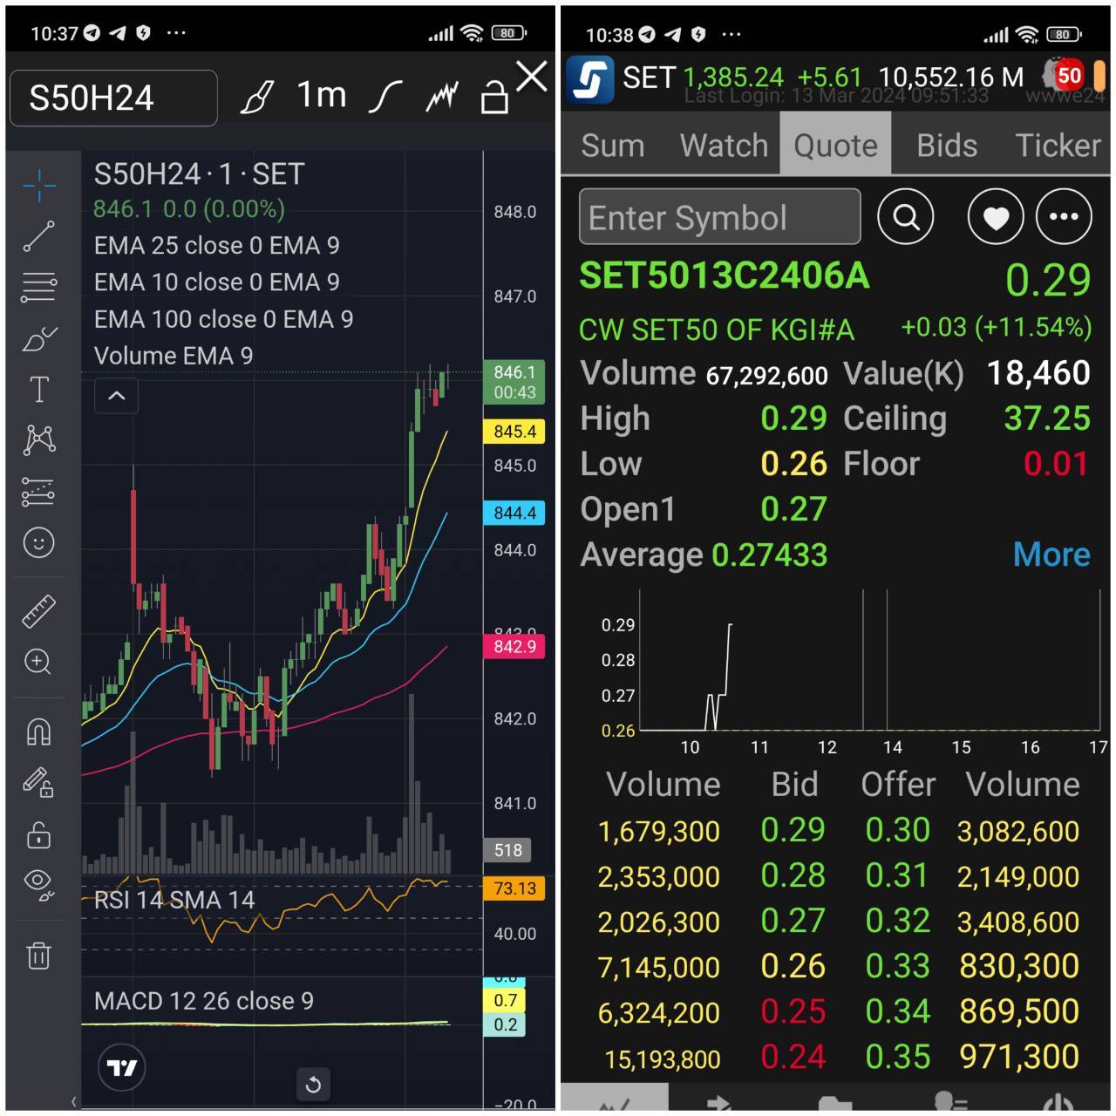Select the 0.28 bid price row
This screenshot has width=1116, height=1116.
click(793, 875)
